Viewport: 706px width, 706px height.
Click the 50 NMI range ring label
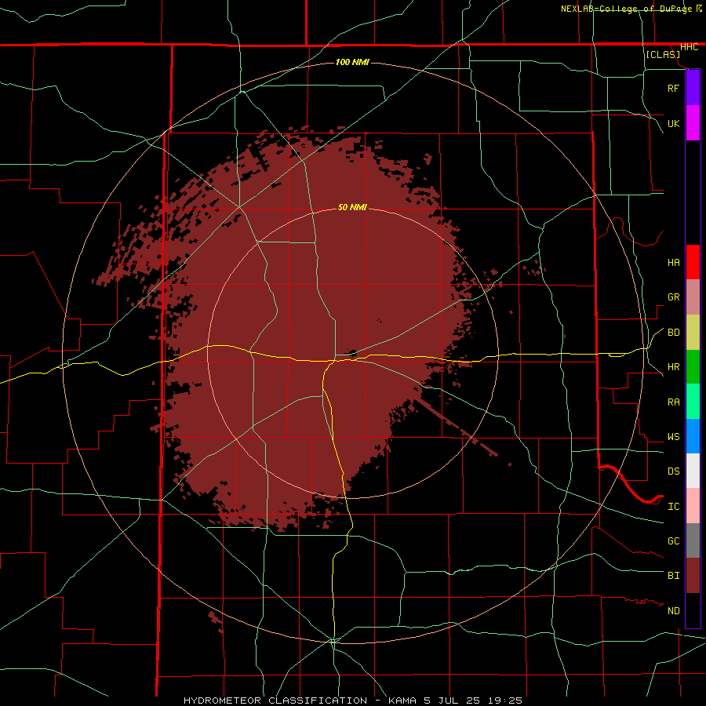click(x=352, y=207)
